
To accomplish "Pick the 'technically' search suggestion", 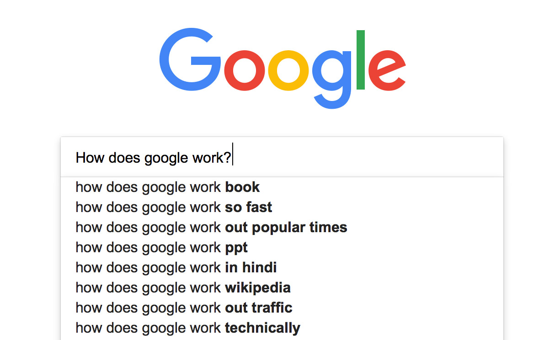I will point(187,328).
